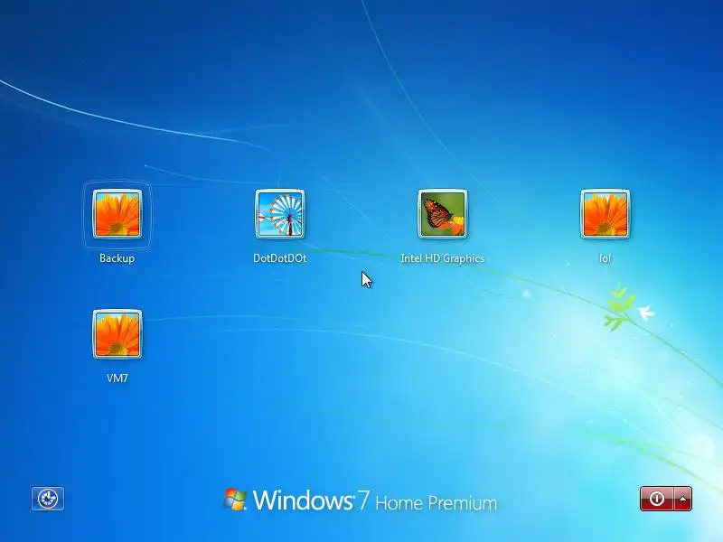Select the Backup user account picture
The width and height of the screenshot is (723, 542).
[117, 214]
